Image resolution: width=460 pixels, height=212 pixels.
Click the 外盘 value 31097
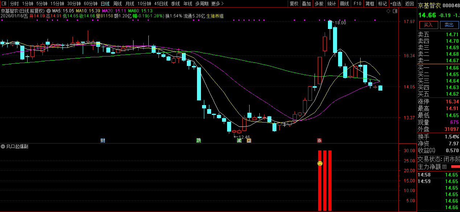[452, 129]
